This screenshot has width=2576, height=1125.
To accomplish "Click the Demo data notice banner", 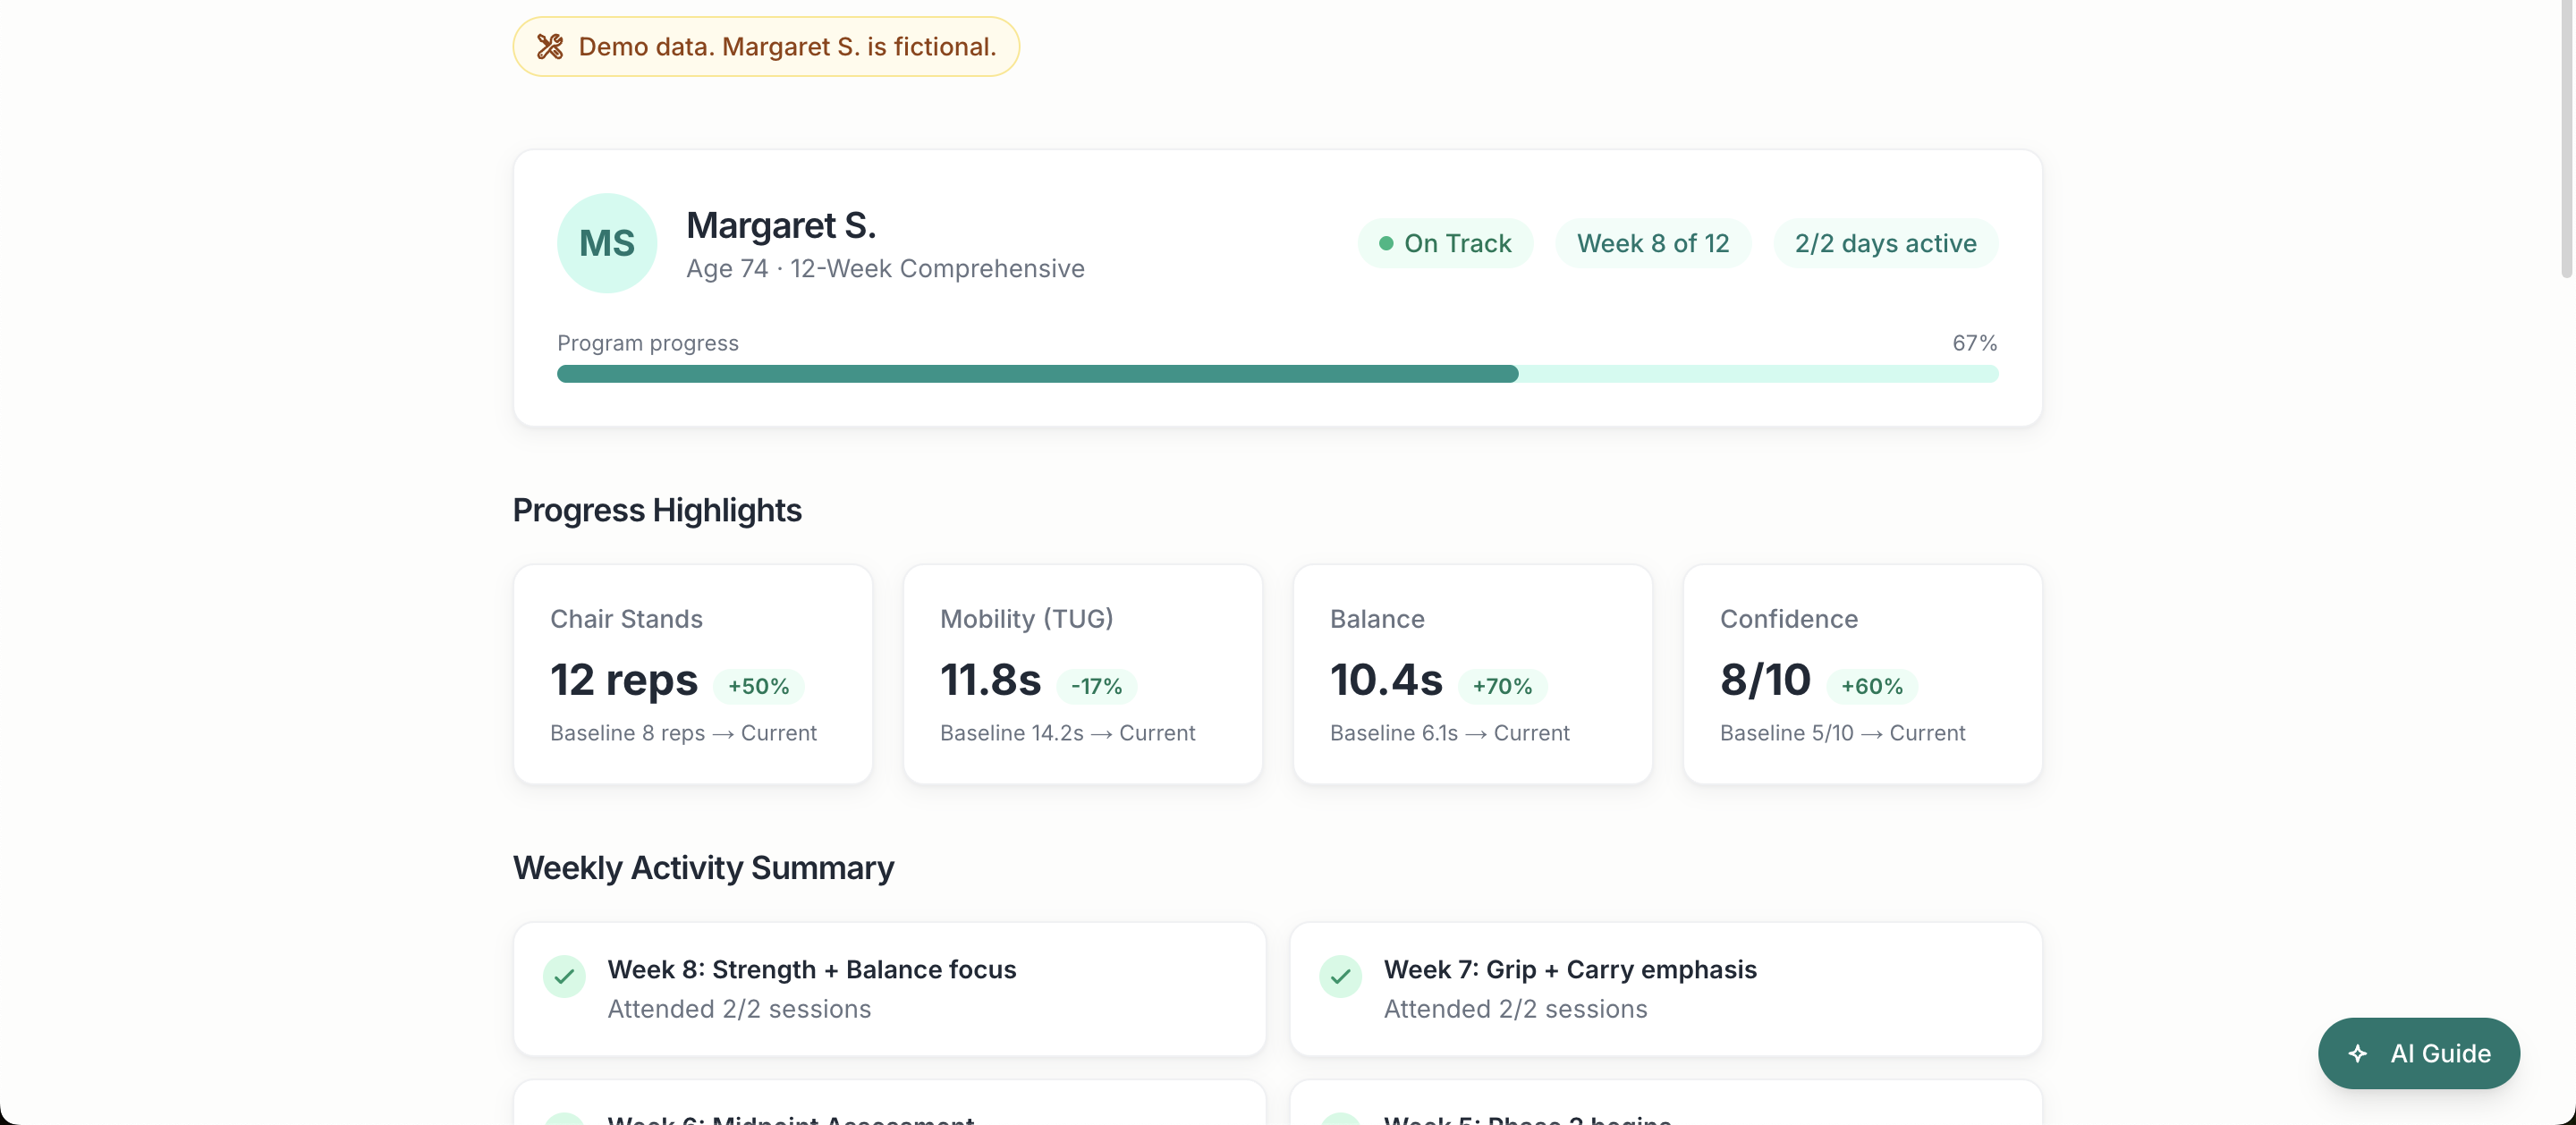I will [766, 47].
